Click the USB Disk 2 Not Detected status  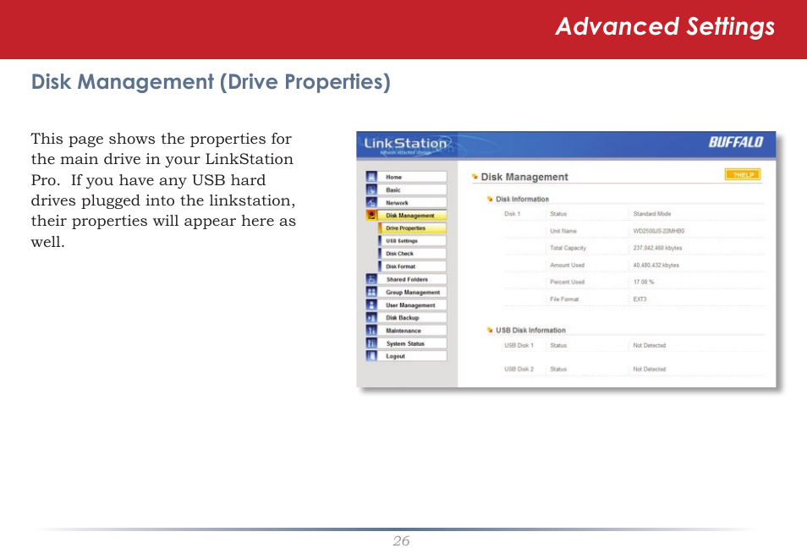[x=649, y=369]
